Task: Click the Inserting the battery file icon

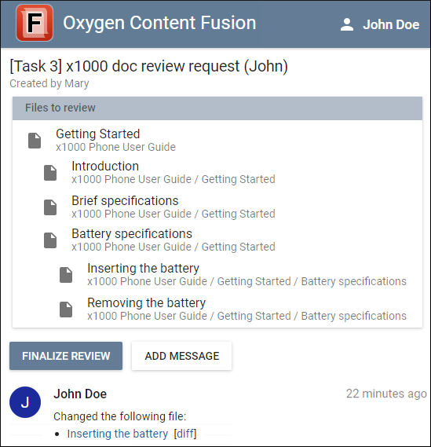Action: pyautogui.click(x=66, y=275)
